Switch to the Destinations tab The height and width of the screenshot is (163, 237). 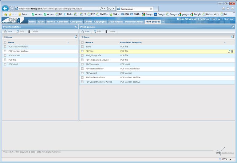116,22
